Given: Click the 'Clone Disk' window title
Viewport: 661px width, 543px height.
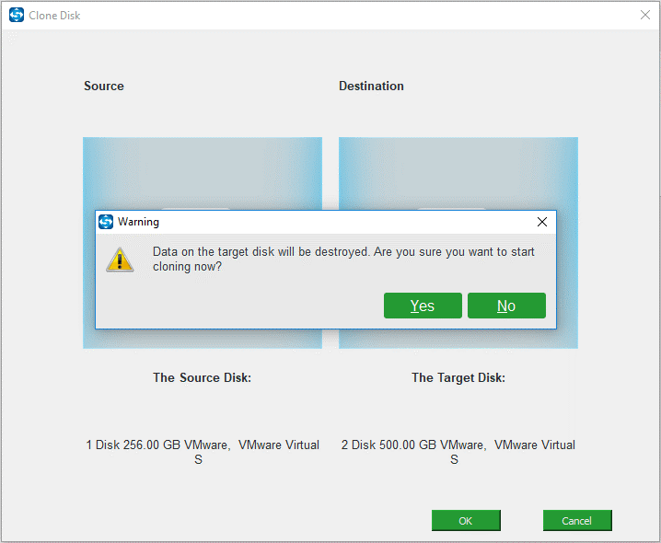Looking at the screenshot, I should [x=54, y=16].
